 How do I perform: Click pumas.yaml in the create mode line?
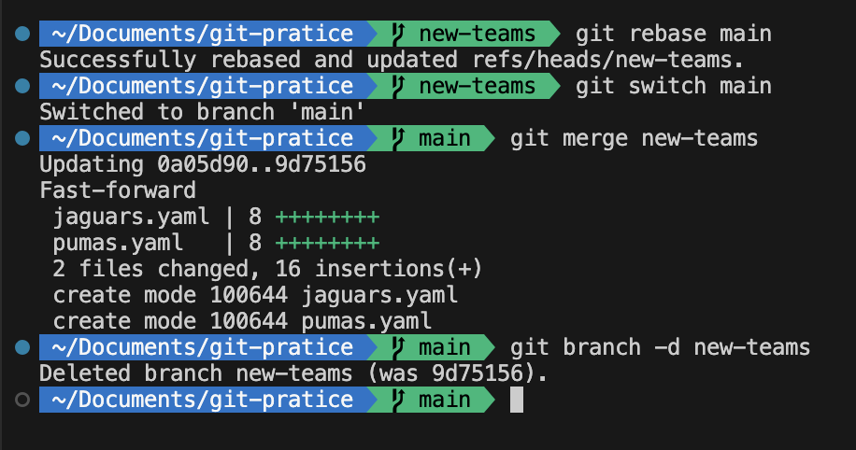coord(366,321)
